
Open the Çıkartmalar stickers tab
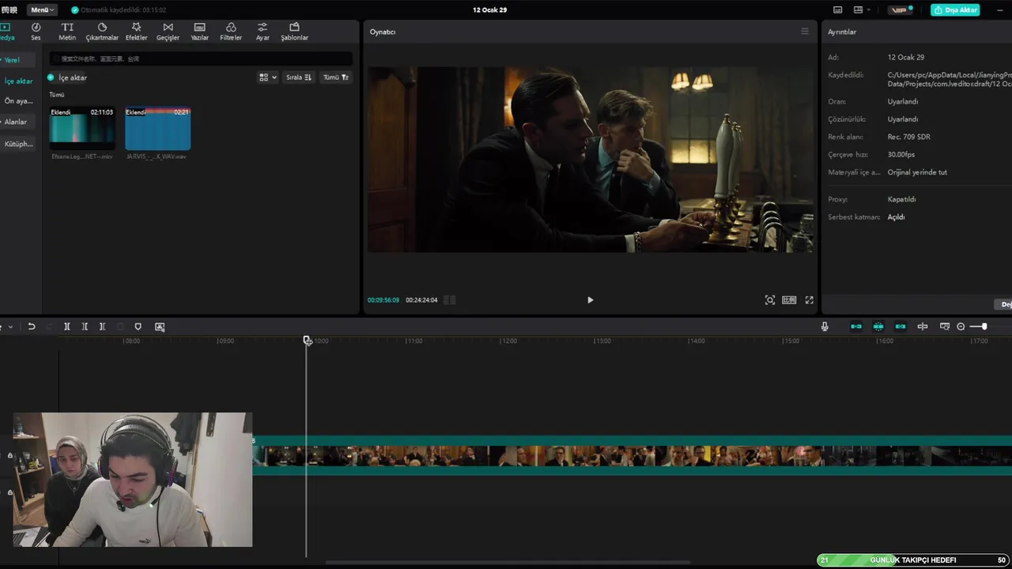tap(102, 32)
